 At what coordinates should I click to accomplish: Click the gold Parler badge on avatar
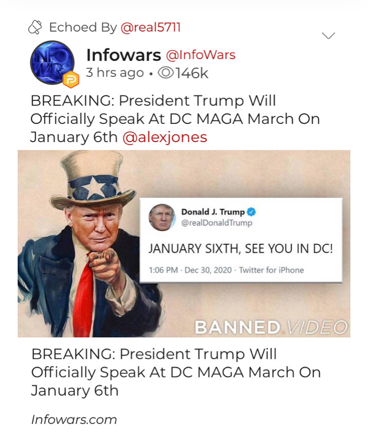[71, 80]
